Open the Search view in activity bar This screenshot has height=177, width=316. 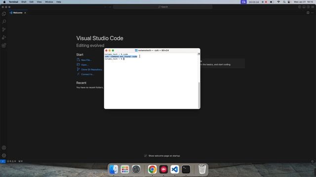coord(4,22)
